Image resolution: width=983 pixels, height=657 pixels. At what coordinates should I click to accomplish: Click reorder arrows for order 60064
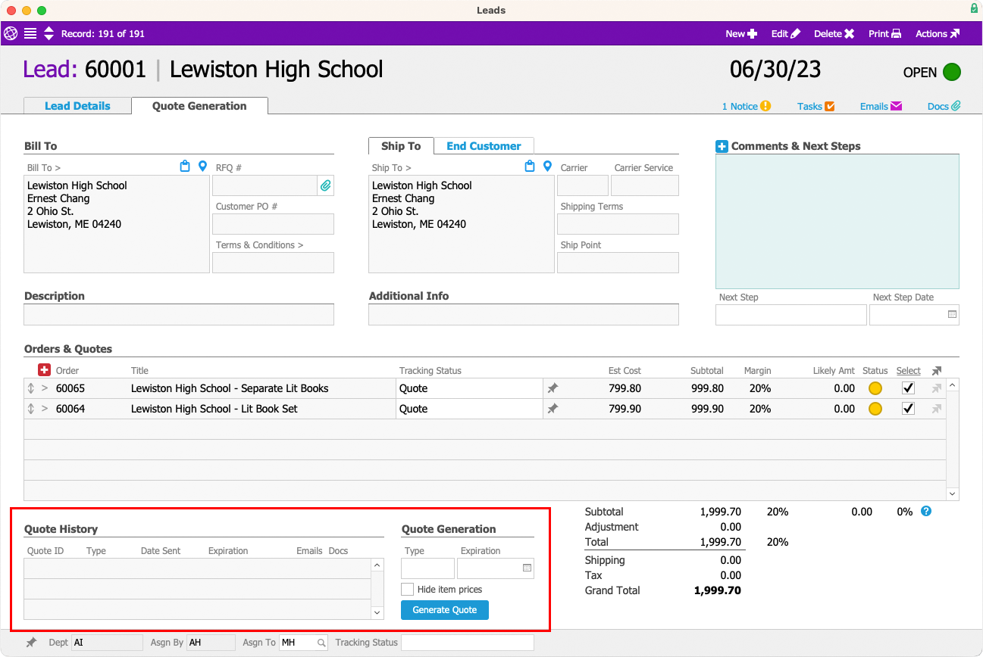tap(30, 409)
